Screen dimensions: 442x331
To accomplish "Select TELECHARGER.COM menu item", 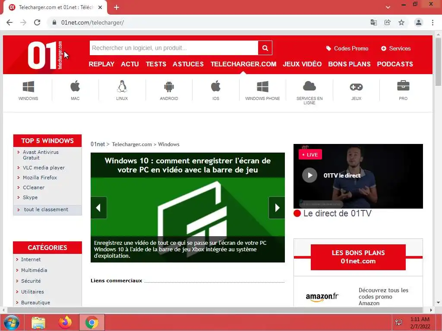I will tap(243, 64).
